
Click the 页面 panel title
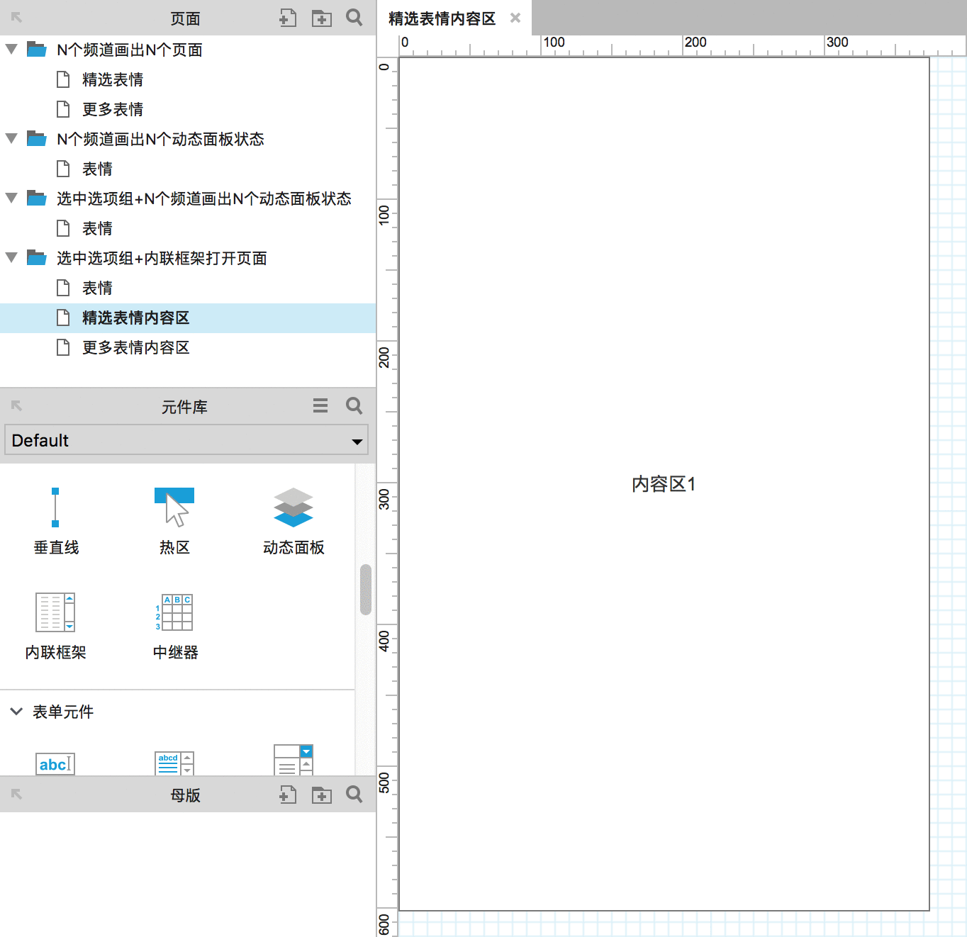[186, 18]
